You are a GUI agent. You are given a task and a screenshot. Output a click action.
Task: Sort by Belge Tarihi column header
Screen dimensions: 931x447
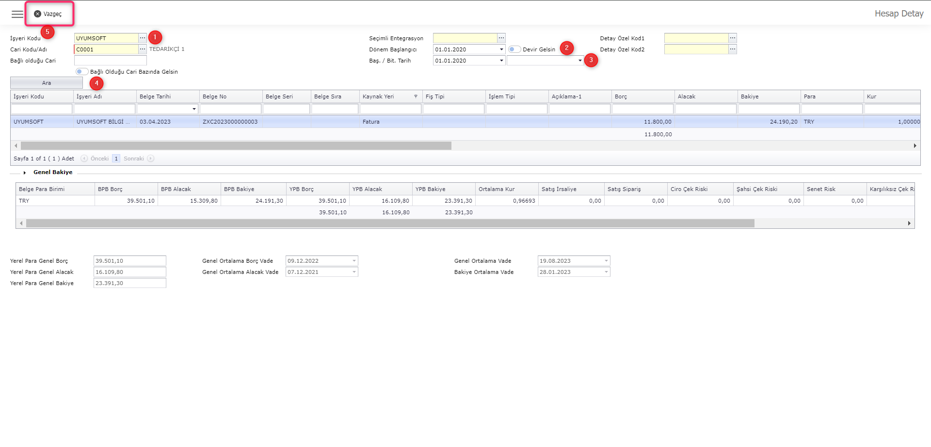tap(168, 96)
